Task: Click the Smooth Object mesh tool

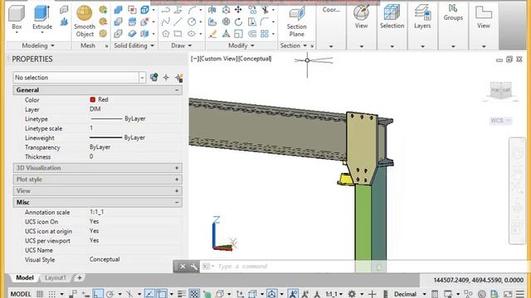Action: coord(85,21)
